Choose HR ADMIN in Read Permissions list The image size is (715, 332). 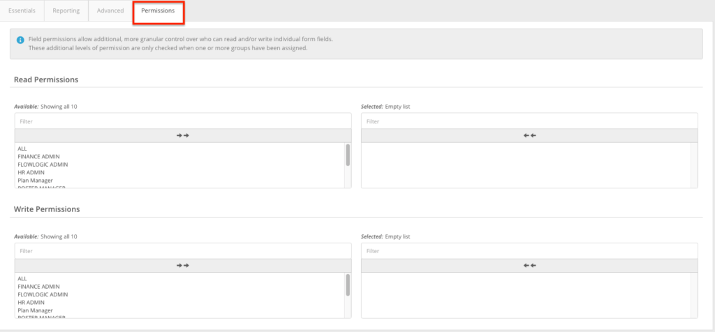click(31, 173)
